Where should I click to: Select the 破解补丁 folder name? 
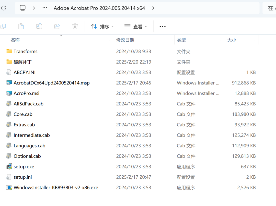[x=23, y=62]
